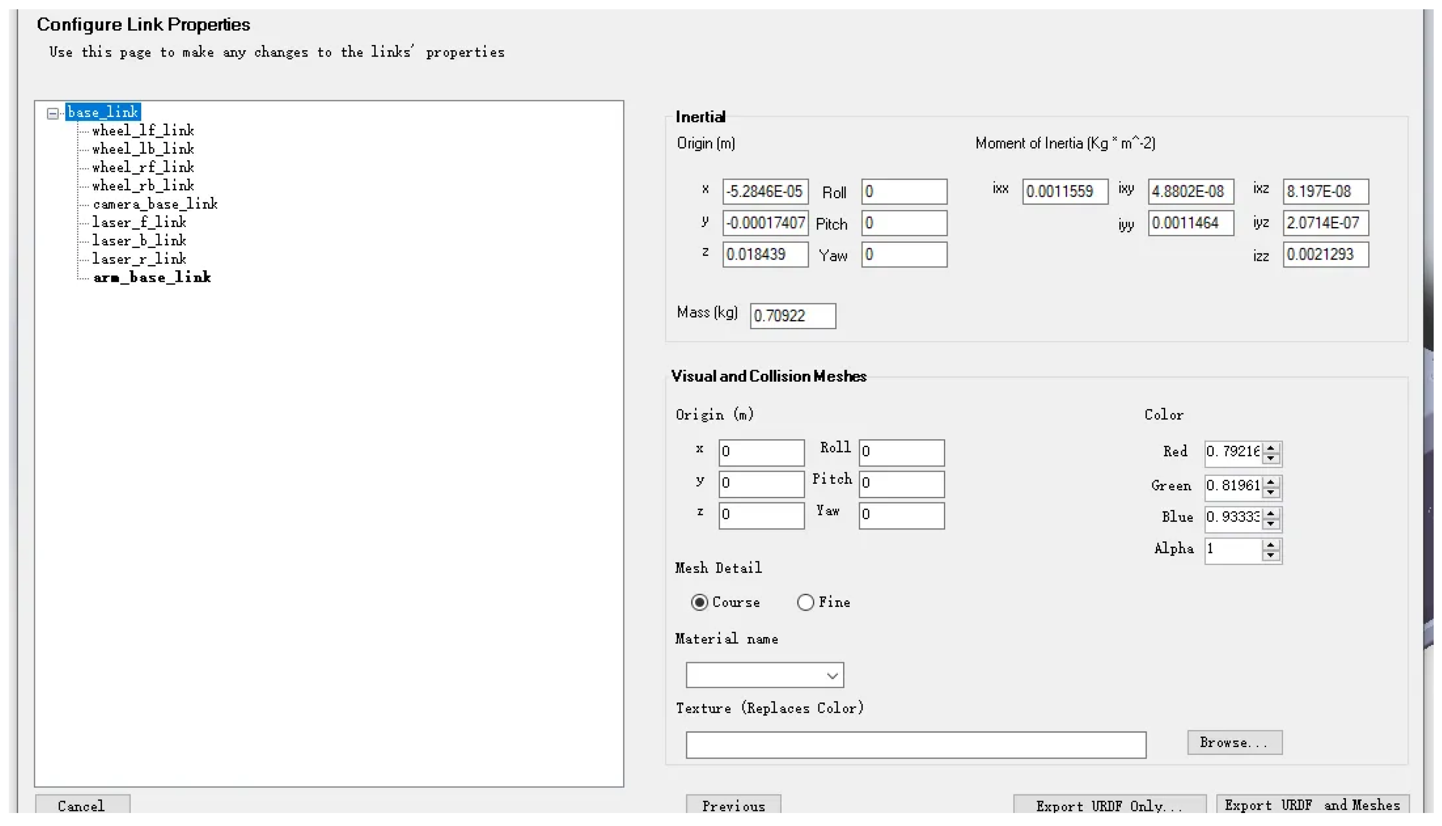This screenshot has width=1442, height=826.
Task: Edit the ixx moment of inertia field
Action: (1065, 192)
